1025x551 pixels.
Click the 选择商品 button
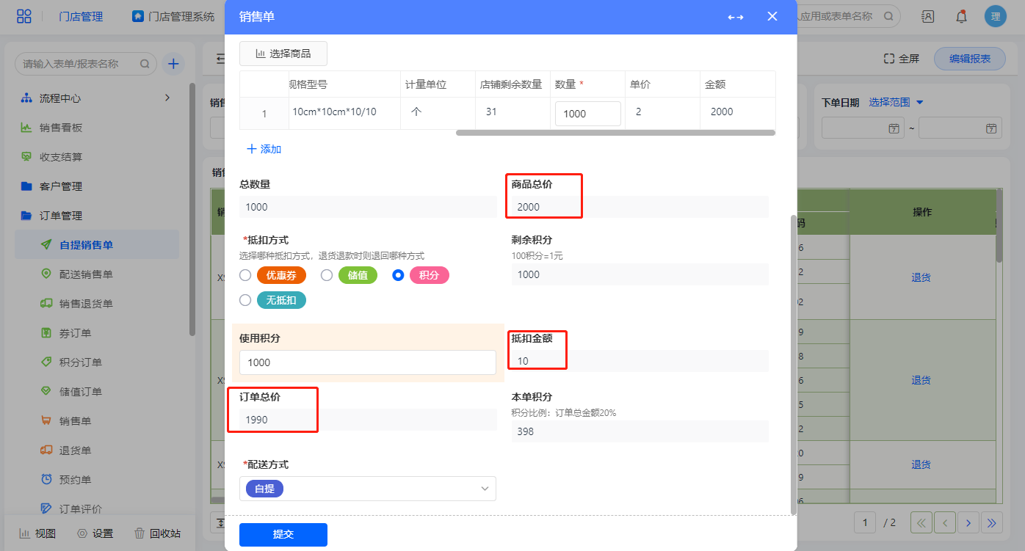coord(283,54)
